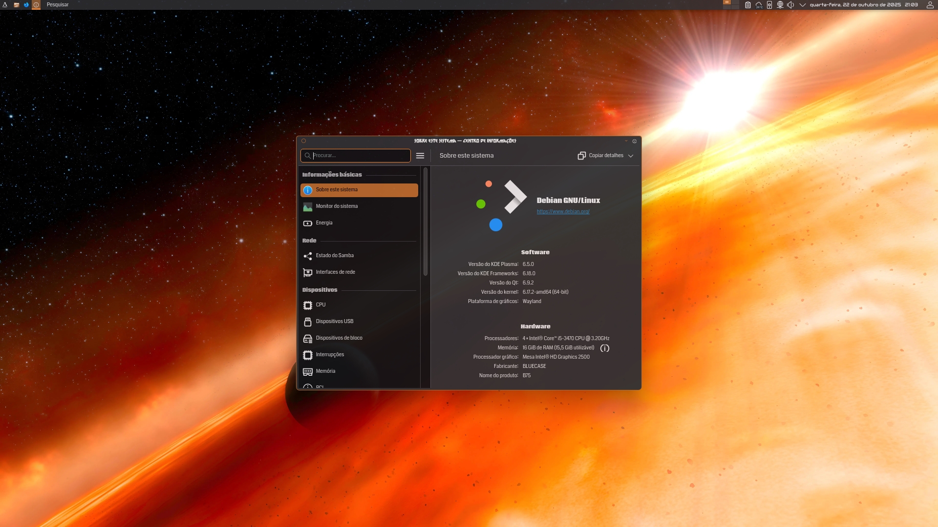Open the hamburger menu beside the search field
938x527 pixels.
pyautogui.click(x=420, y=156)
